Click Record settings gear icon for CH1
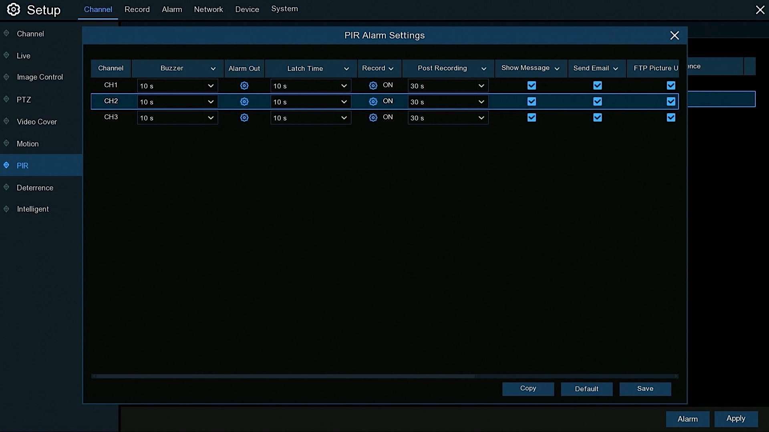The image size is (769, 432). coord(373,86)
